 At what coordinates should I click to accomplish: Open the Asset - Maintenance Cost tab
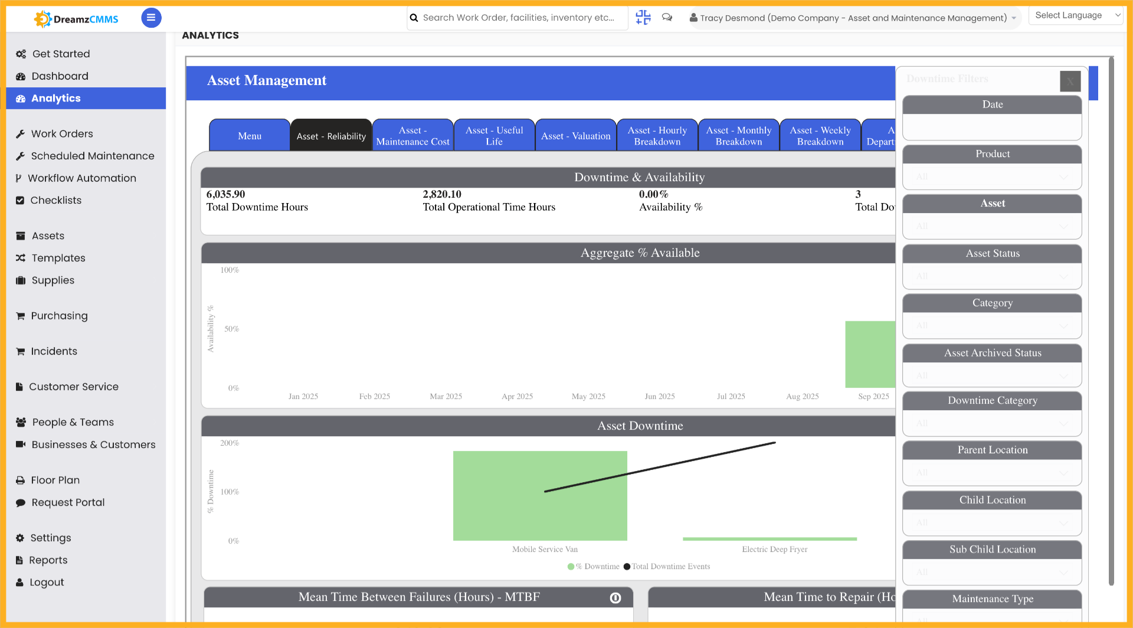412,135
